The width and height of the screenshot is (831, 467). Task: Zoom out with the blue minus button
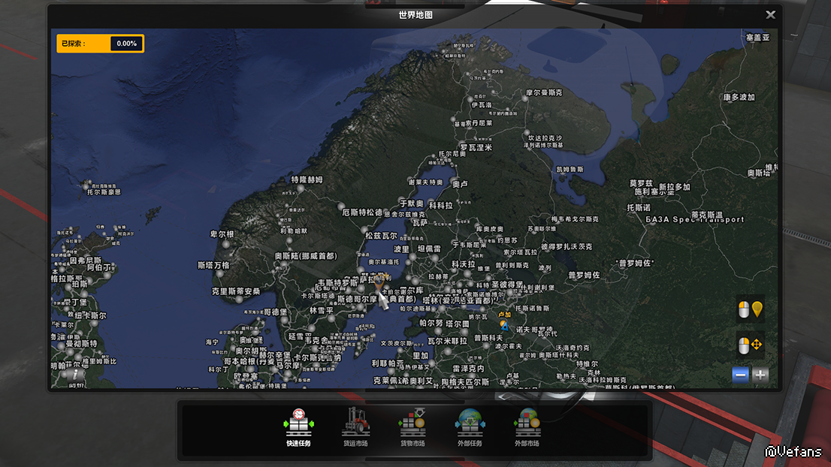click(740, 375)
